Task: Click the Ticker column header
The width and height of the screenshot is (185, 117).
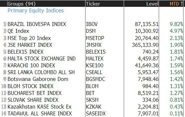Action: [93, 4]
